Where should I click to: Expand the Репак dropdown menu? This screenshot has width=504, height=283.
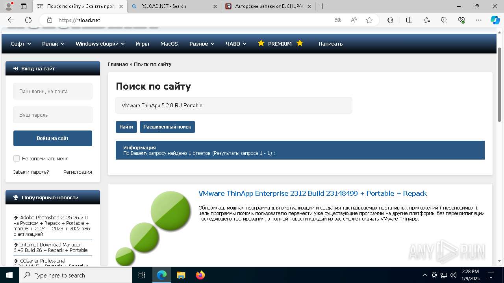tap(53, 44)
